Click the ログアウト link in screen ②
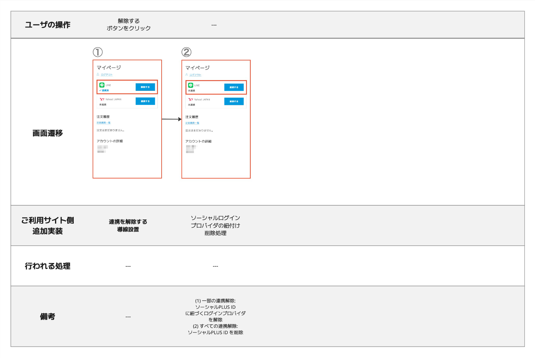The height and width of the screenshot is (358, 535). click(x=195, y=75)
